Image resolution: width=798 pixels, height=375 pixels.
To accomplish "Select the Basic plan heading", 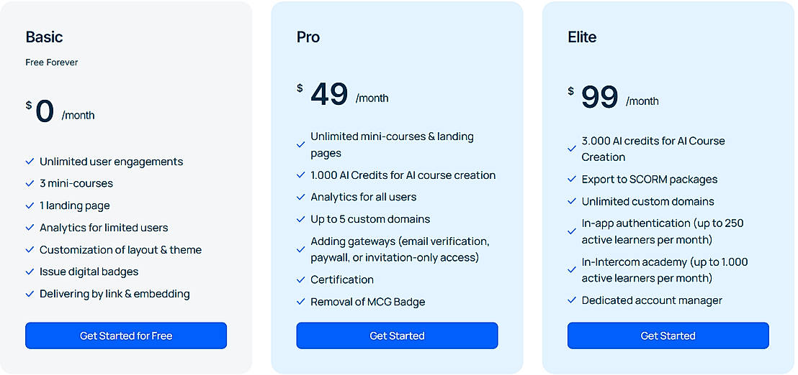I will point(44,37).
